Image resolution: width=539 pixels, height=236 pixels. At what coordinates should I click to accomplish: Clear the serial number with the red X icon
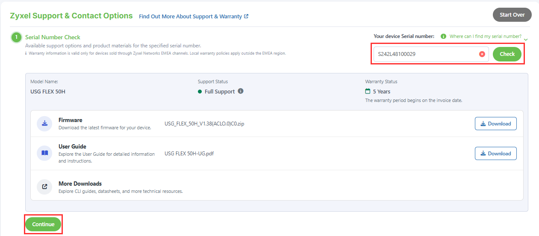click(482, 54)
